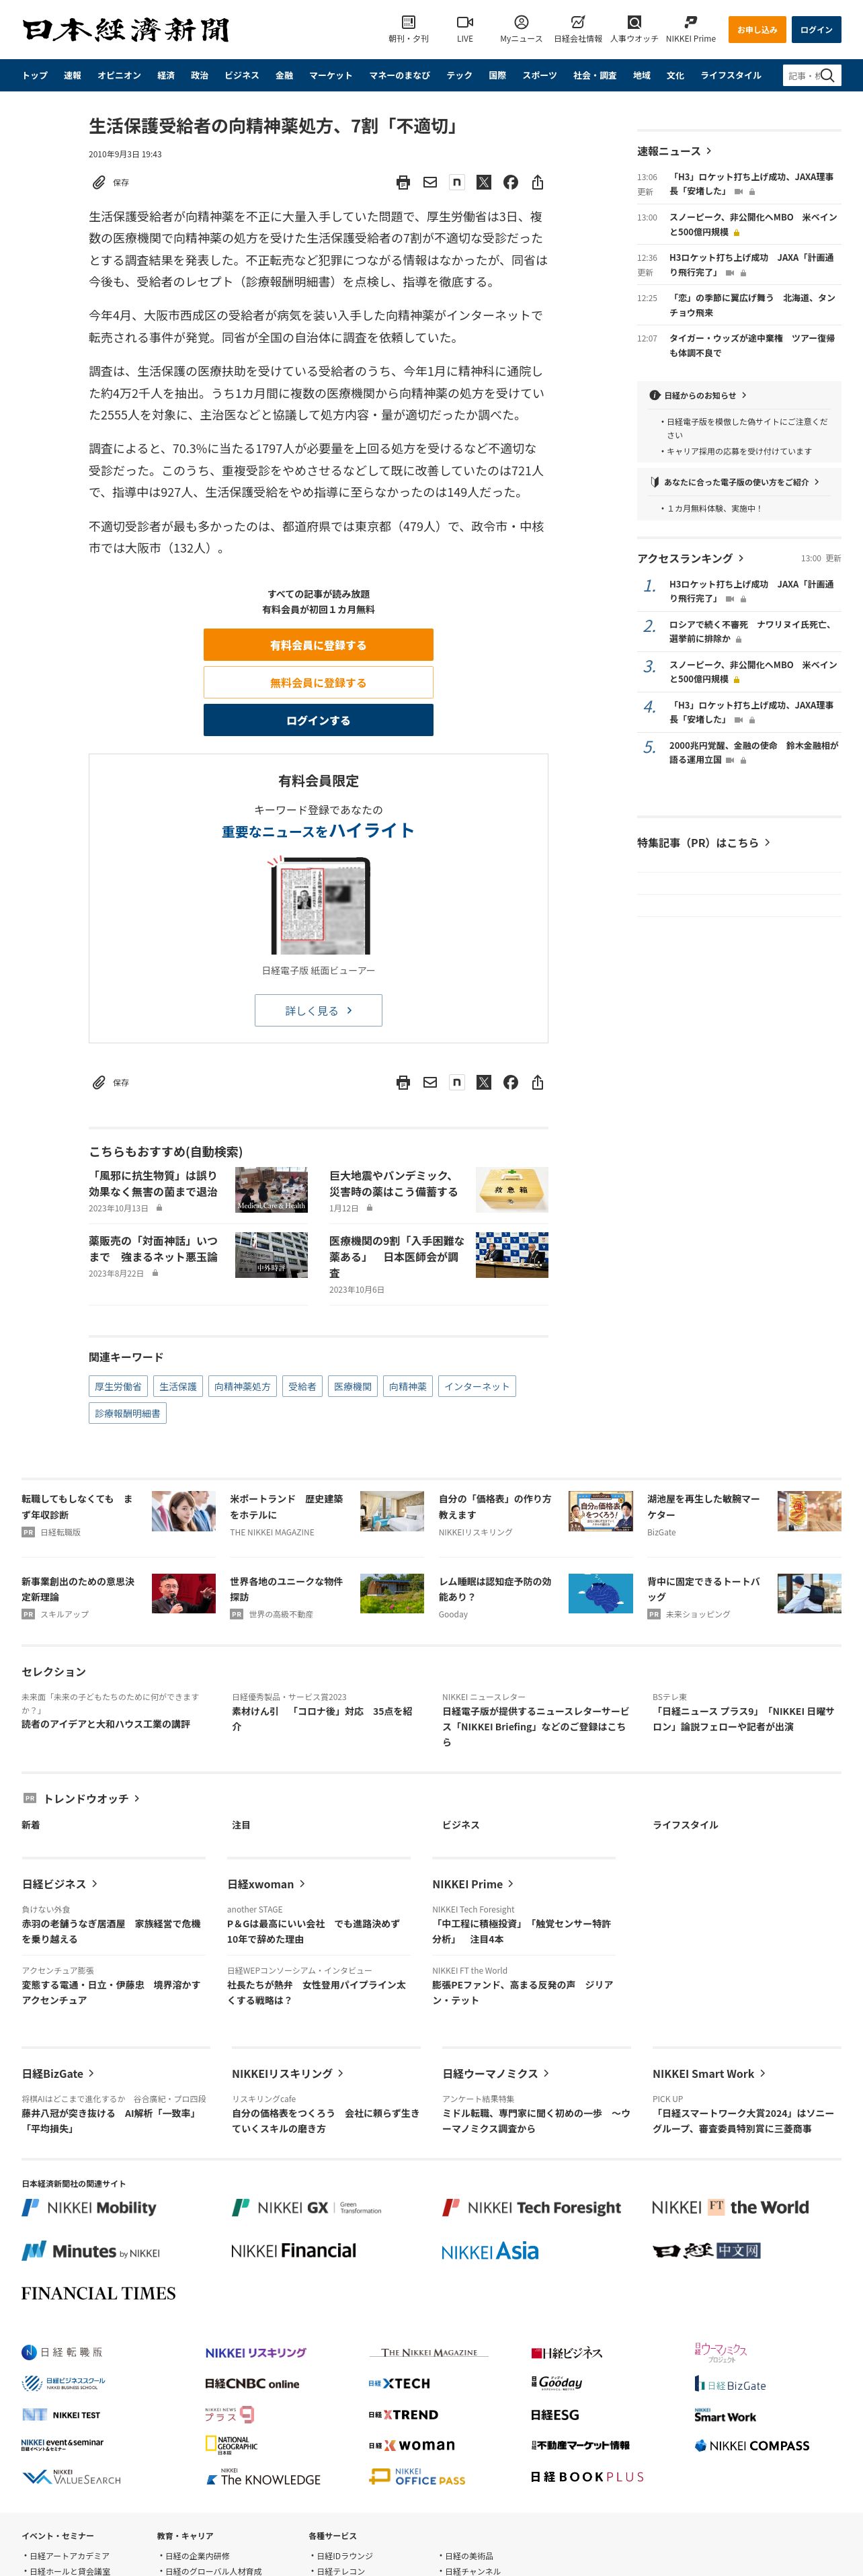Viewport: 863px width, 2576px height.
Task: Click 有料会員に登録する button
Action: 318,645
